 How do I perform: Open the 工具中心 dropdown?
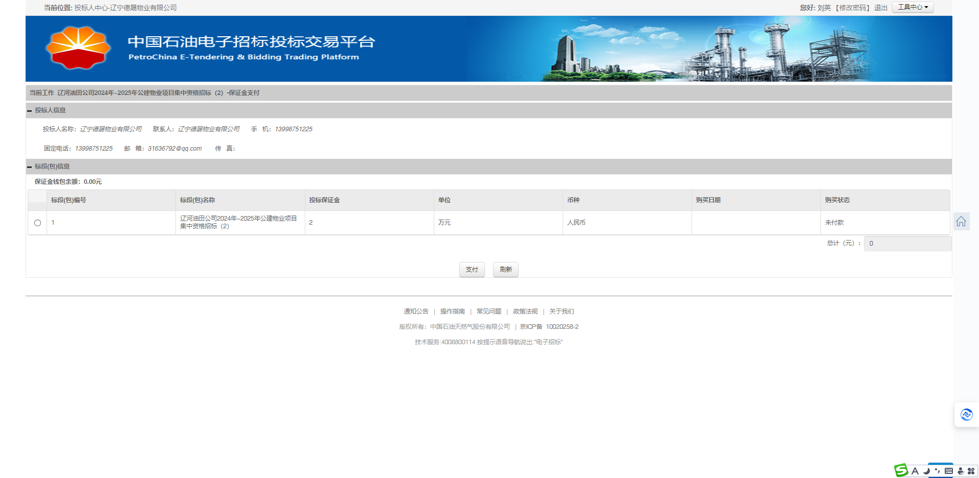click(x=913, y=7)
